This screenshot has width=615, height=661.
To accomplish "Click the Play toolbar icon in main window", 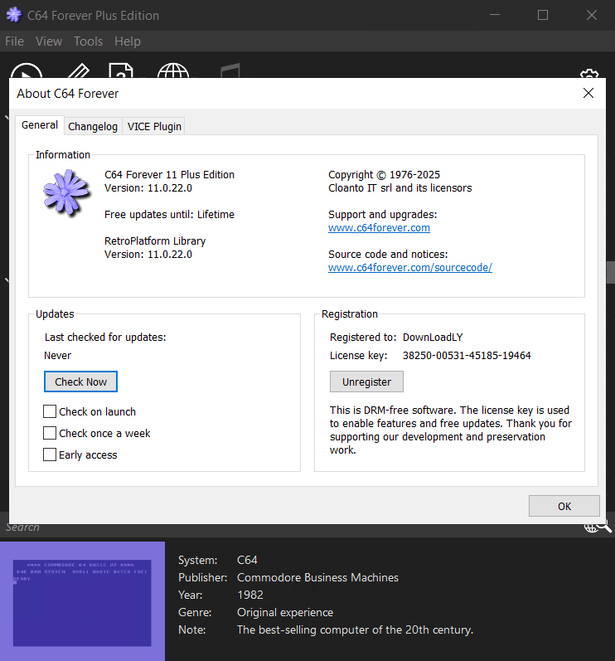I will (x=27, y=70).
